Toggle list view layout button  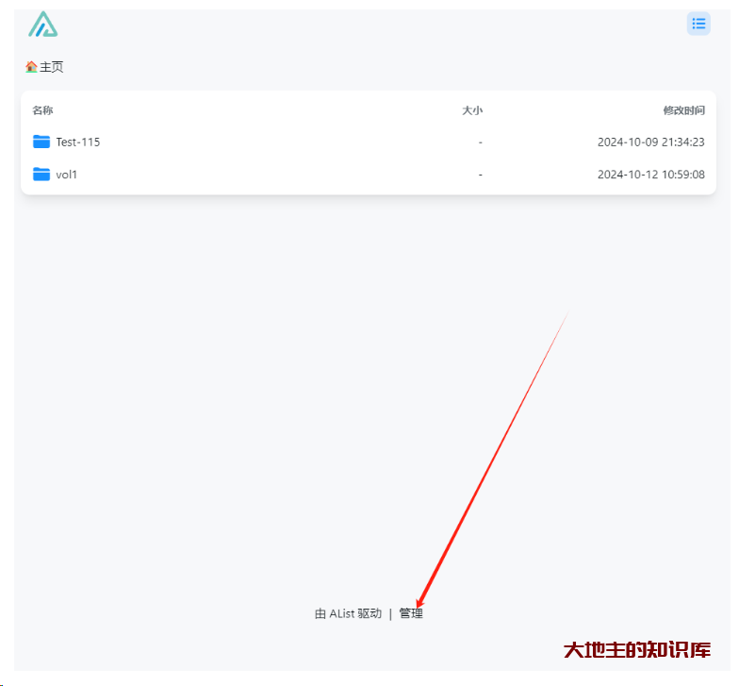[x=698, y=24]
